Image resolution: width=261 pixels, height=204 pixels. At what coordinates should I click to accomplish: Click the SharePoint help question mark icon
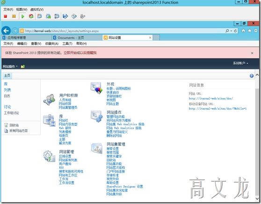tap(252, 76)
